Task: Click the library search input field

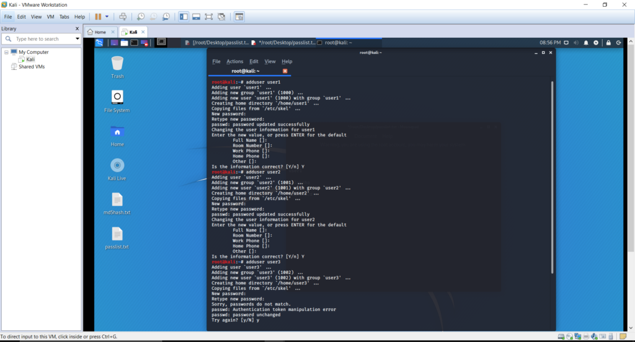Action: pyautogui.click(x=44, y=39)
